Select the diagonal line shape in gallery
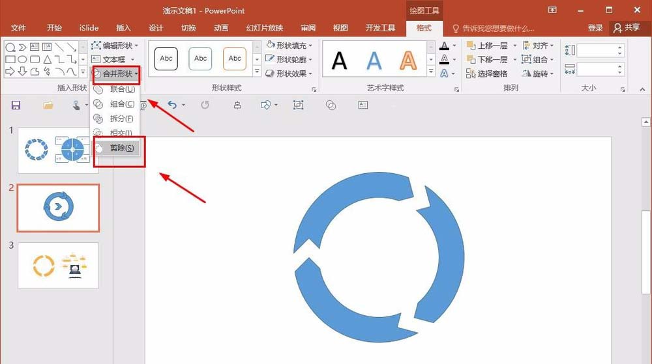This screenshot has width=652, height=364. [59, 47]
